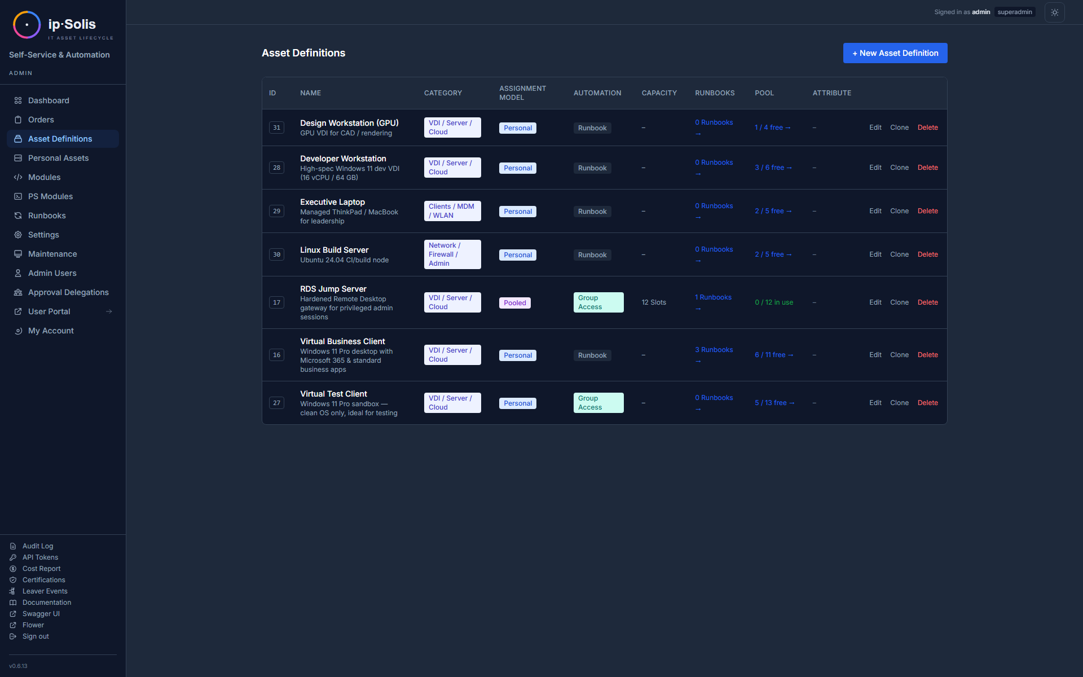Click Network / Firewall / Admin category tag
1083x677 pixels.
[452, 254]
